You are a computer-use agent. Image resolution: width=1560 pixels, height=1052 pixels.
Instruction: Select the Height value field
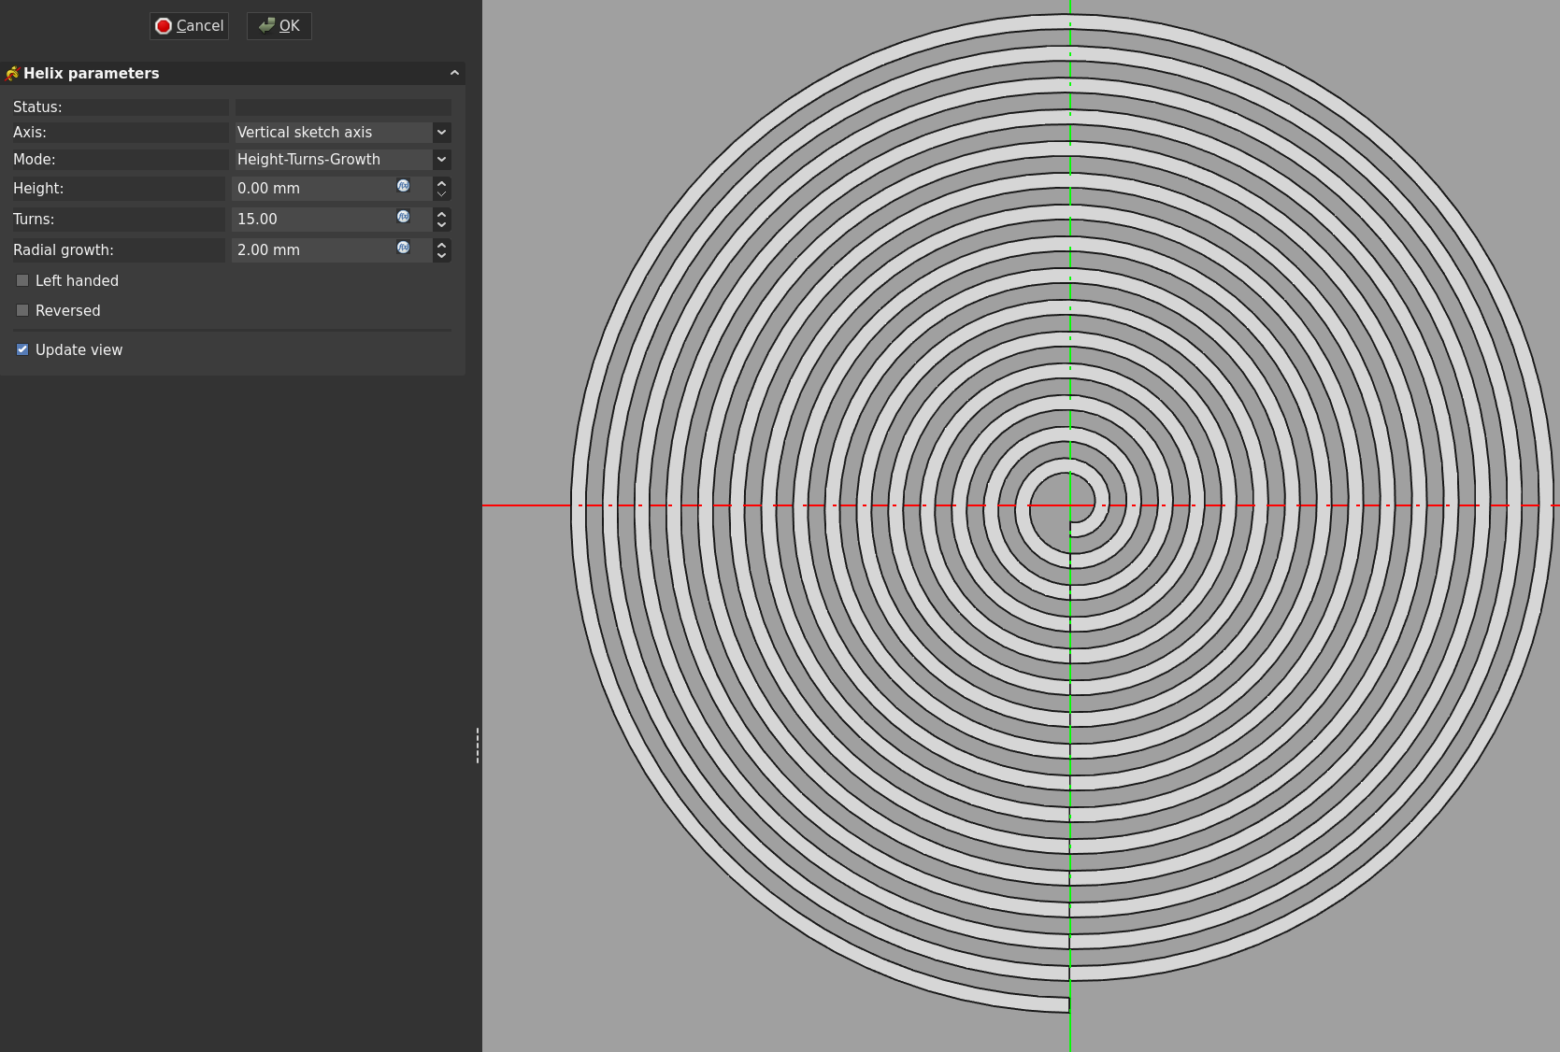point(310,189)
